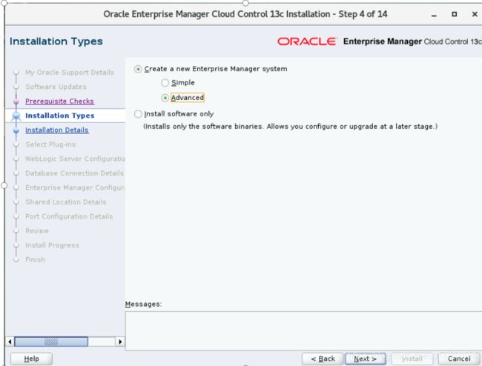Click right arrow of sidebar horizontal scrollbar
Screen dimensions: 482x366
tap(120, 342)
